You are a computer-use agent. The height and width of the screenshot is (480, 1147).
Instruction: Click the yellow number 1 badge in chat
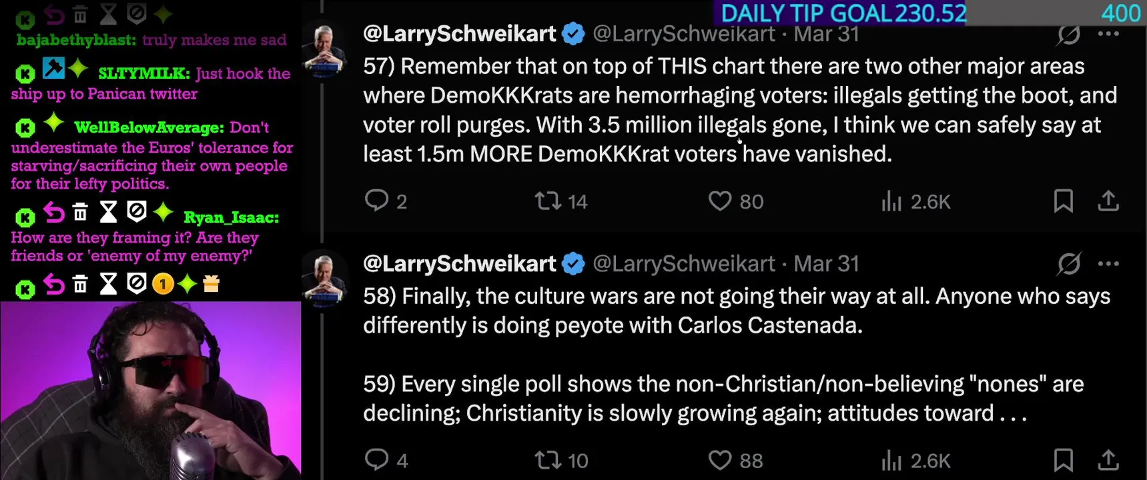pyautogui.click(x=162, y=285)
